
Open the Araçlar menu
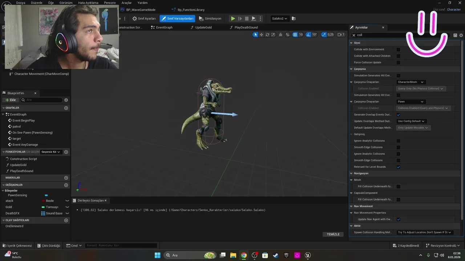coord(126,3)
